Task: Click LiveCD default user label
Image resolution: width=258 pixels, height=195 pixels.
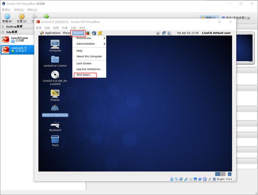Action: 216,33
